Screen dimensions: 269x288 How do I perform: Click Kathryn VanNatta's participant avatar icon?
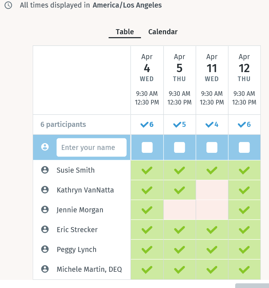45,190
